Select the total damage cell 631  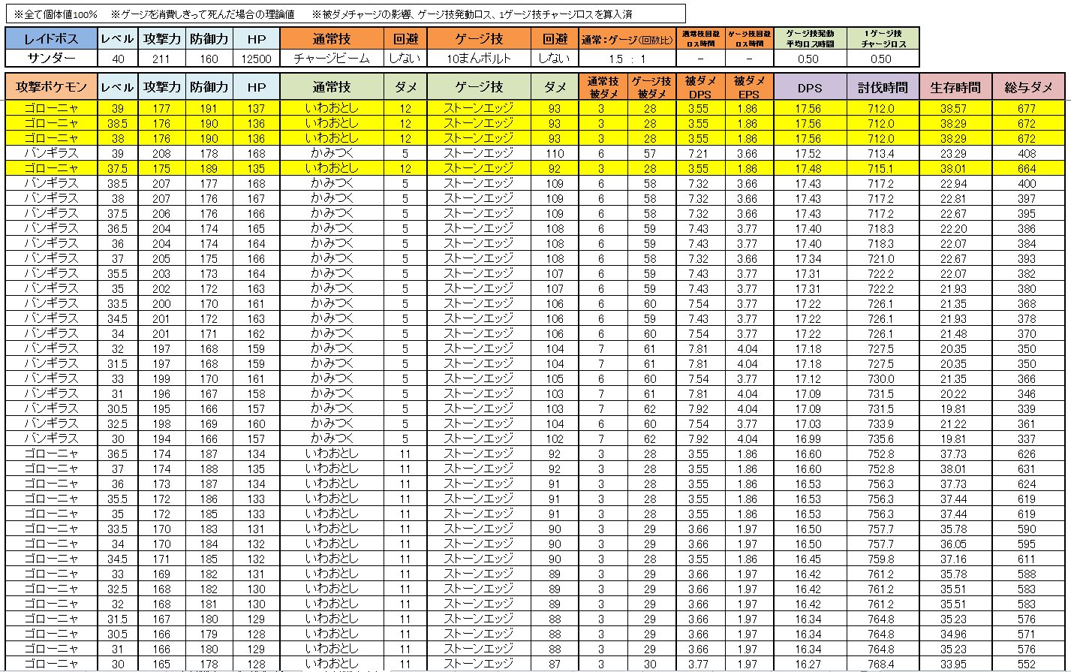click(1028, 469)
